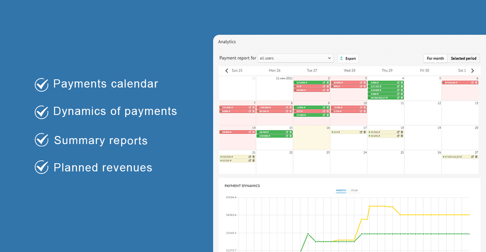Go to previous month with left arrow

click(x=227, y=71)
